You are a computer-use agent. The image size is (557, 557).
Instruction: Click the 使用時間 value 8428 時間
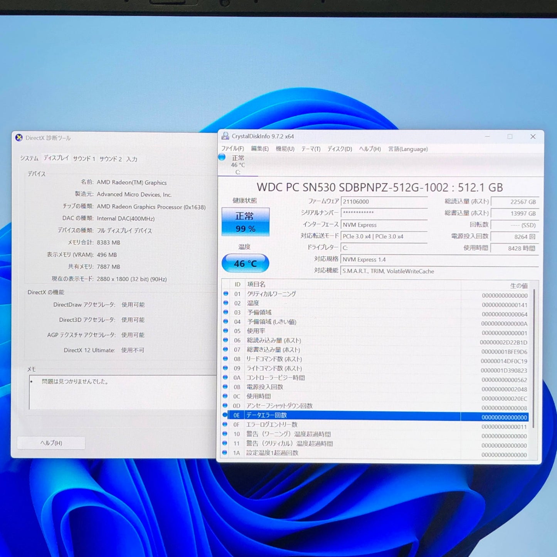[x=515, y=248]
